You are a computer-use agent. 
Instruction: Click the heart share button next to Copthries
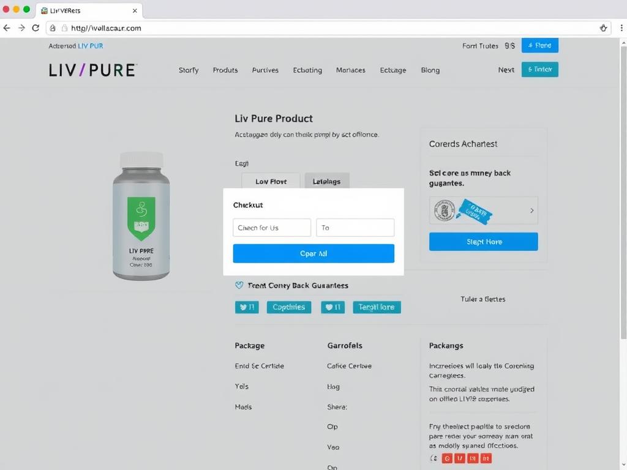coord(332,307)
